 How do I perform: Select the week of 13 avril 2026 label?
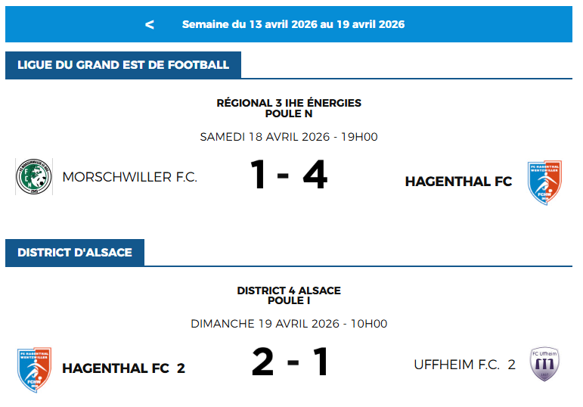293,24
